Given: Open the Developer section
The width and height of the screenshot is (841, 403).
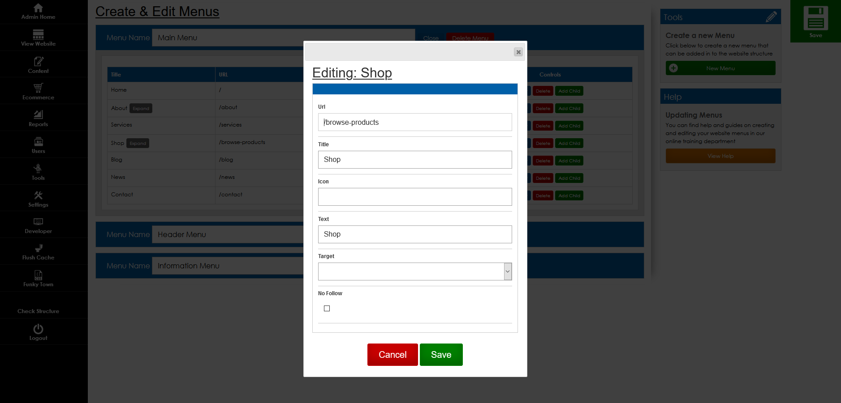Looking at the screenshot, I should point(39,225).
